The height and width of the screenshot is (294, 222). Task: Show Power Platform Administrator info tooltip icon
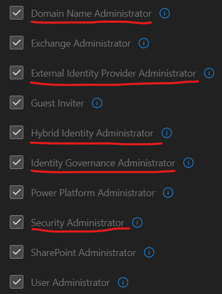point(168,192)
